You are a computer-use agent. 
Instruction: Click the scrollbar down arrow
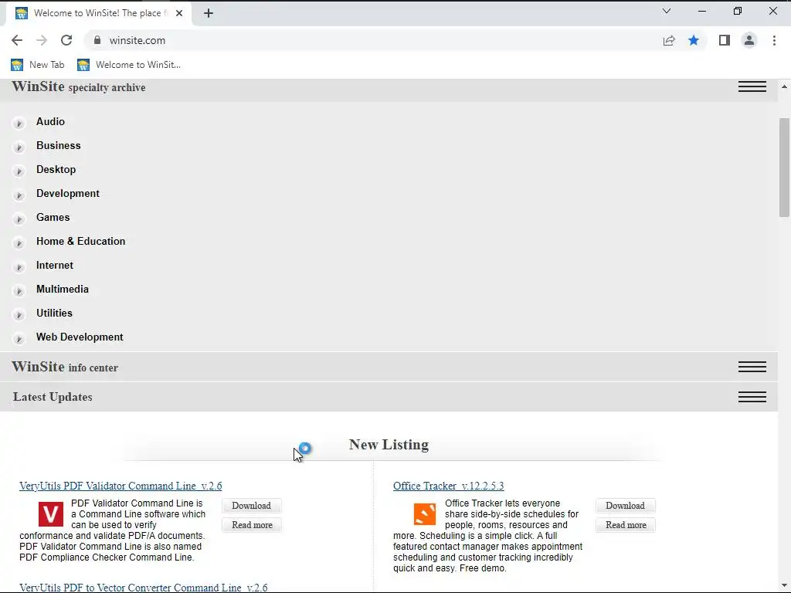[784, 585]
